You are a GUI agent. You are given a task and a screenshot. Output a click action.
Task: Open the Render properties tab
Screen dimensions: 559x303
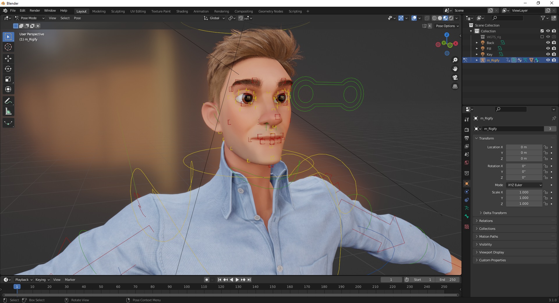(467, 130)
